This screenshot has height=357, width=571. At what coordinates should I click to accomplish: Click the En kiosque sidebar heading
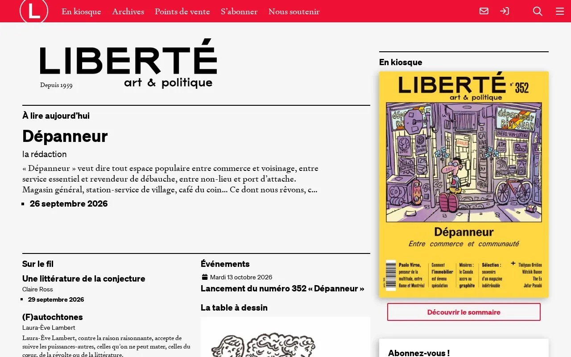pos(401,62)
